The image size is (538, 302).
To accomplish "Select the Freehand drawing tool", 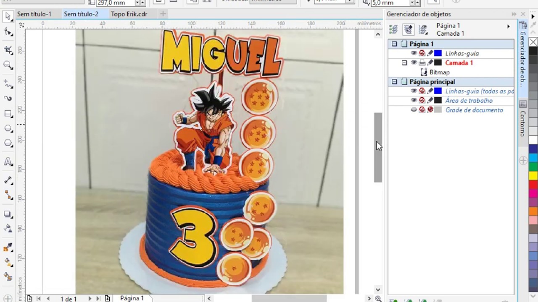I will 8,83.
